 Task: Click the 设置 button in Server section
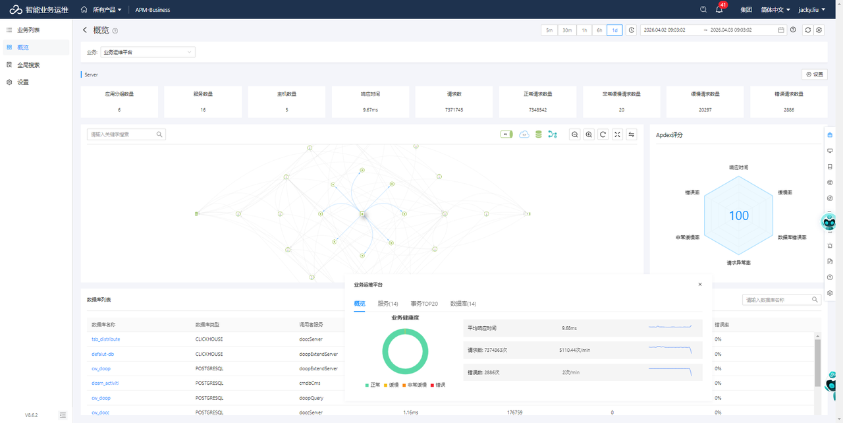click(815, 74)
